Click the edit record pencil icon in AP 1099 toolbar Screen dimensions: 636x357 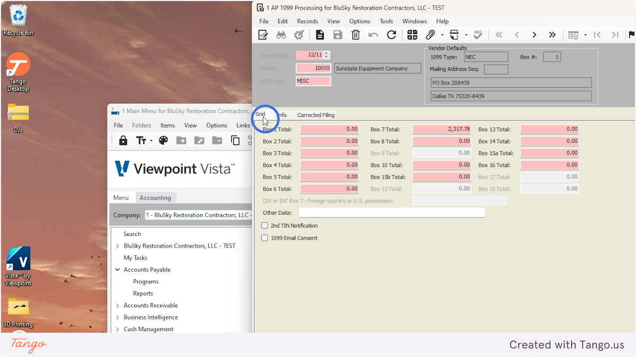[x=263, y=35]
